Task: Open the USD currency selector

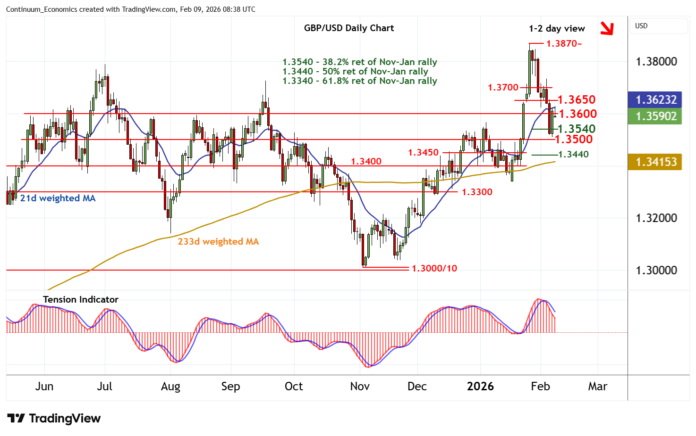Action: point(658,26)
